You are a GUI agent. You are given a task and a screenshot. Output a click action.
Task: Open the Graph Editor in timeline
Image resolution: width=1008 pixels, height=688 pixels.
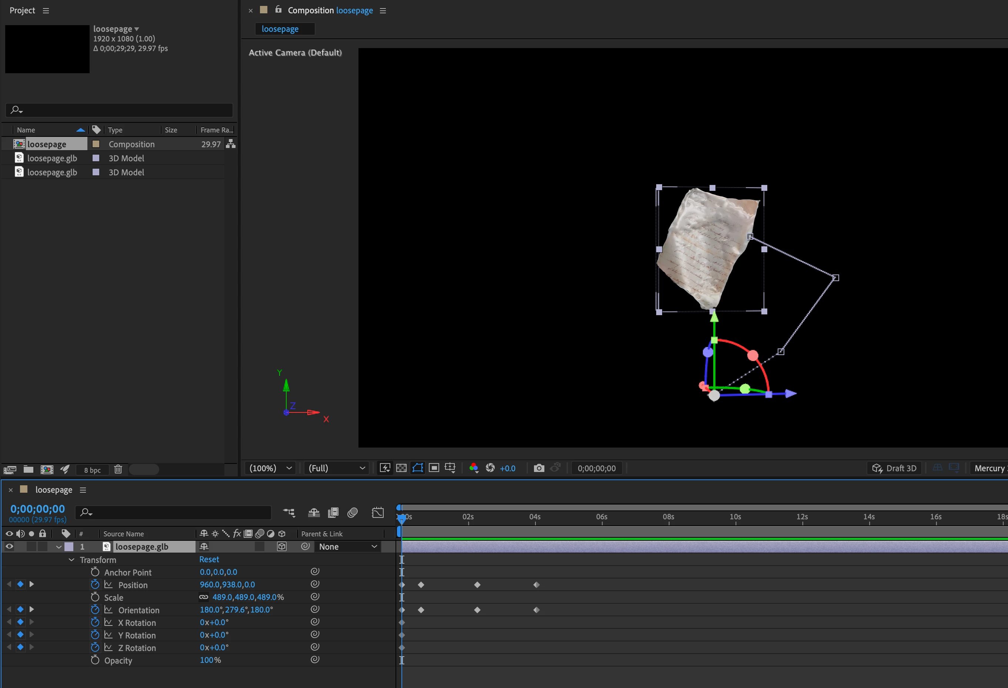378,513
